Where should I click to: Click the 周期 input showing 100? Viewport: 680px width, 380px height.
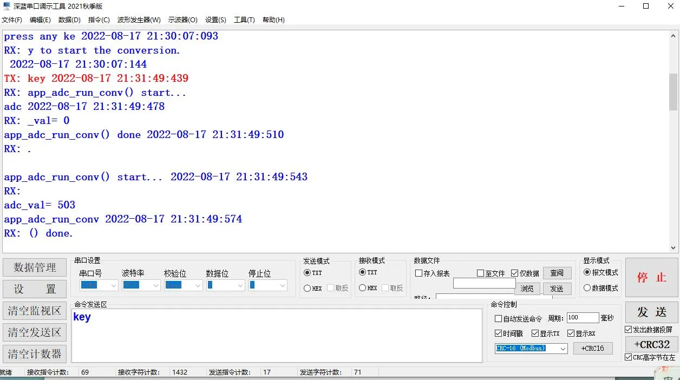pos(583,318)
